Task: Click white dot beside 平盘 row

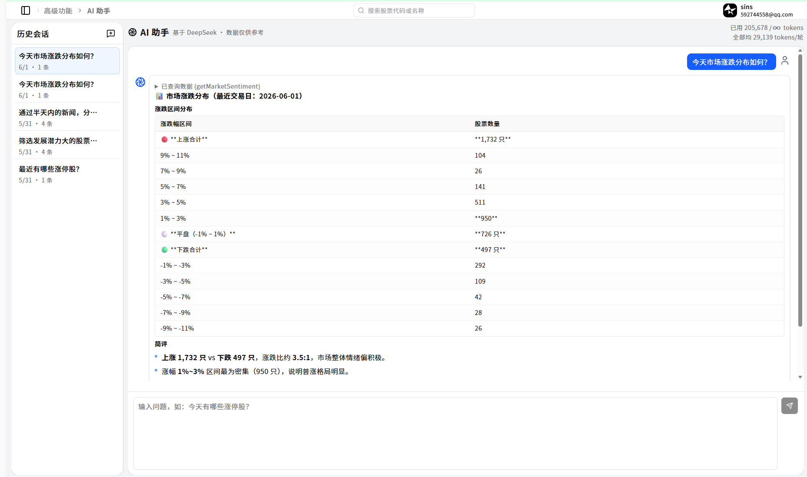Action: [x=164, y=234]
